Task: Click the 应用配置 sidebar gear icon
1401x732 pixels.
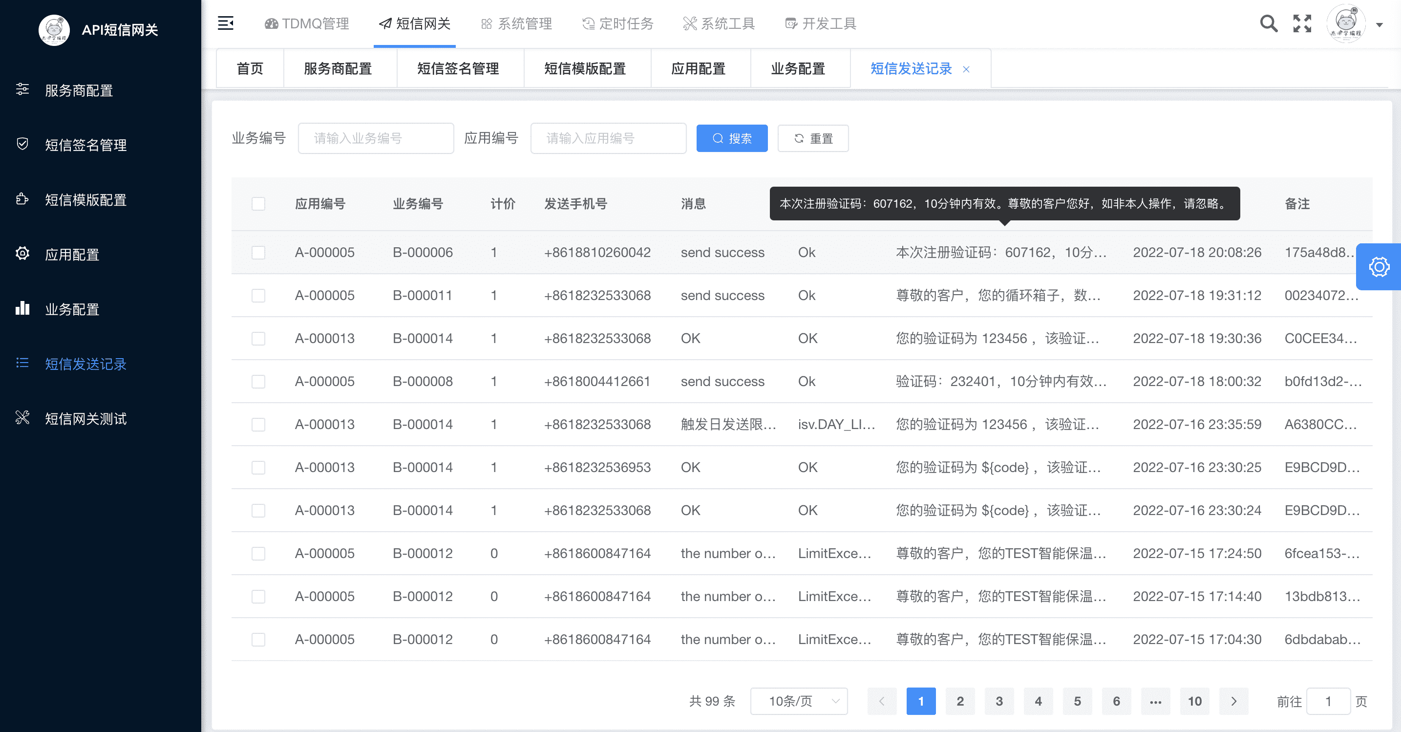Action: coord(22,253)
